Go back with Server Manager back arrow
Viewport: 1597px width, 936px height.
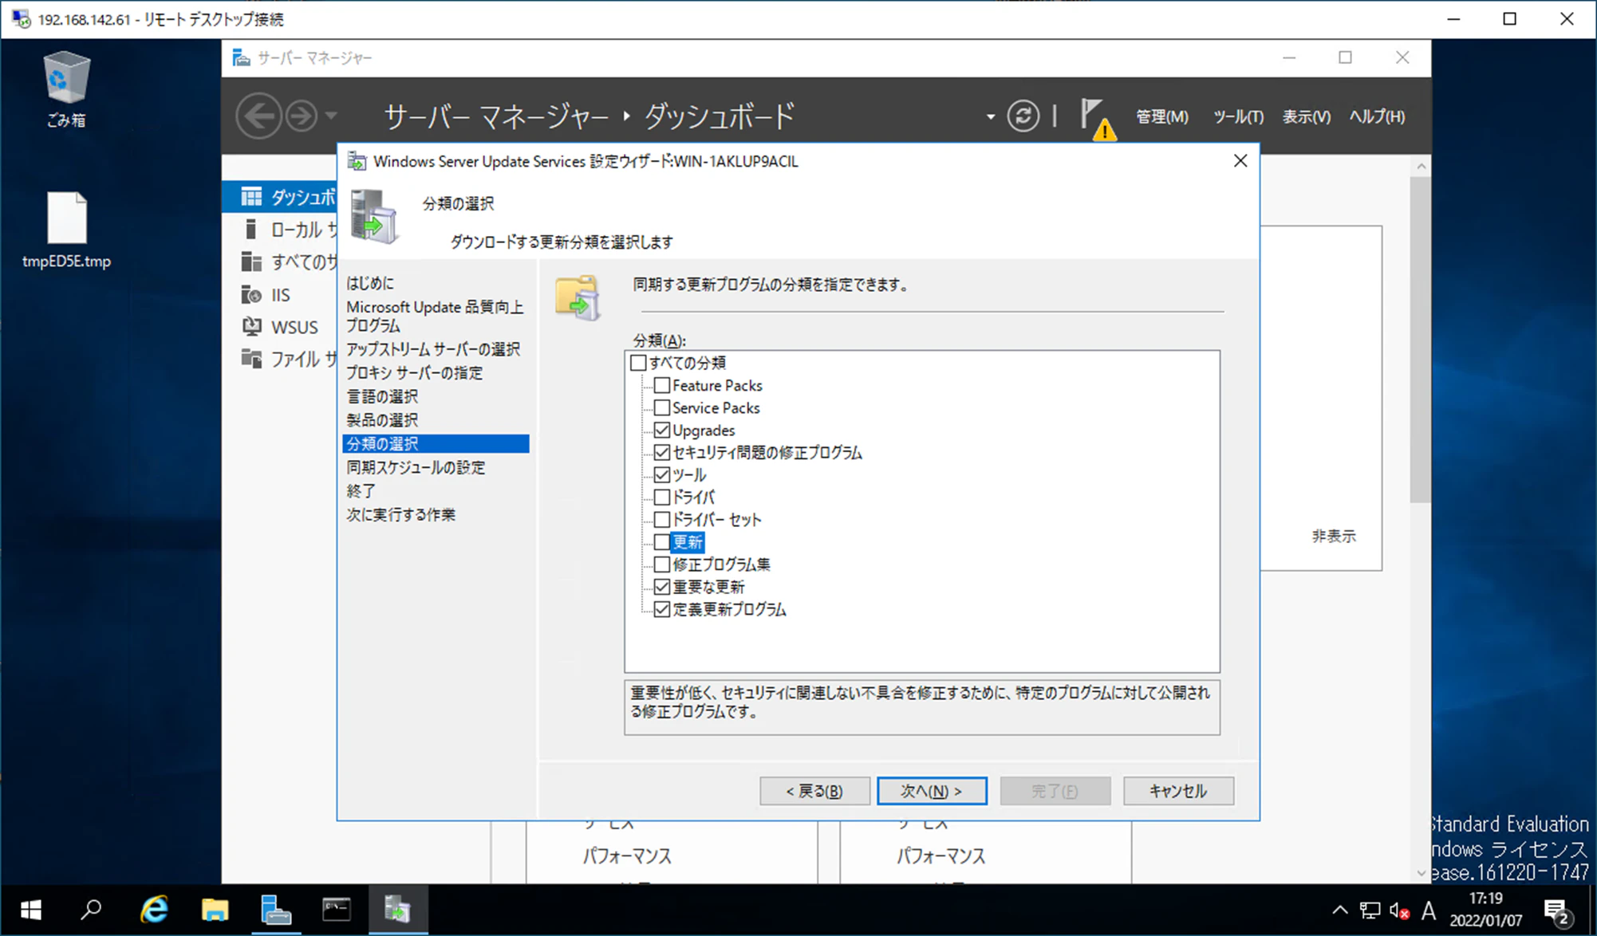point(258,116)
